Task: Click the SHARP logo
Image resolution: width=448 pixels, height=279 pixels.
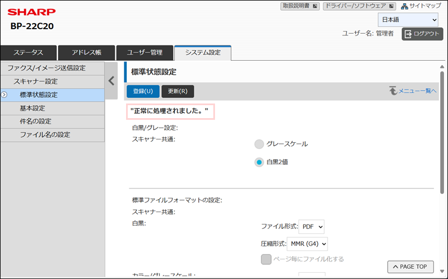Action: (32, 12)
